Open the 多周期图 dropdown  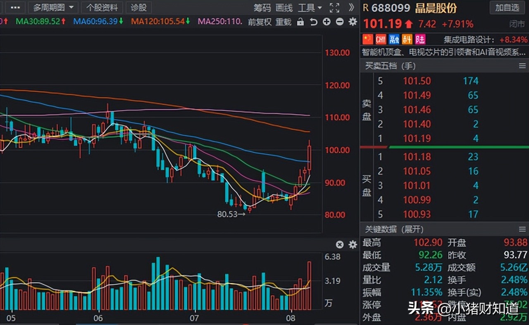click(53, 7)
